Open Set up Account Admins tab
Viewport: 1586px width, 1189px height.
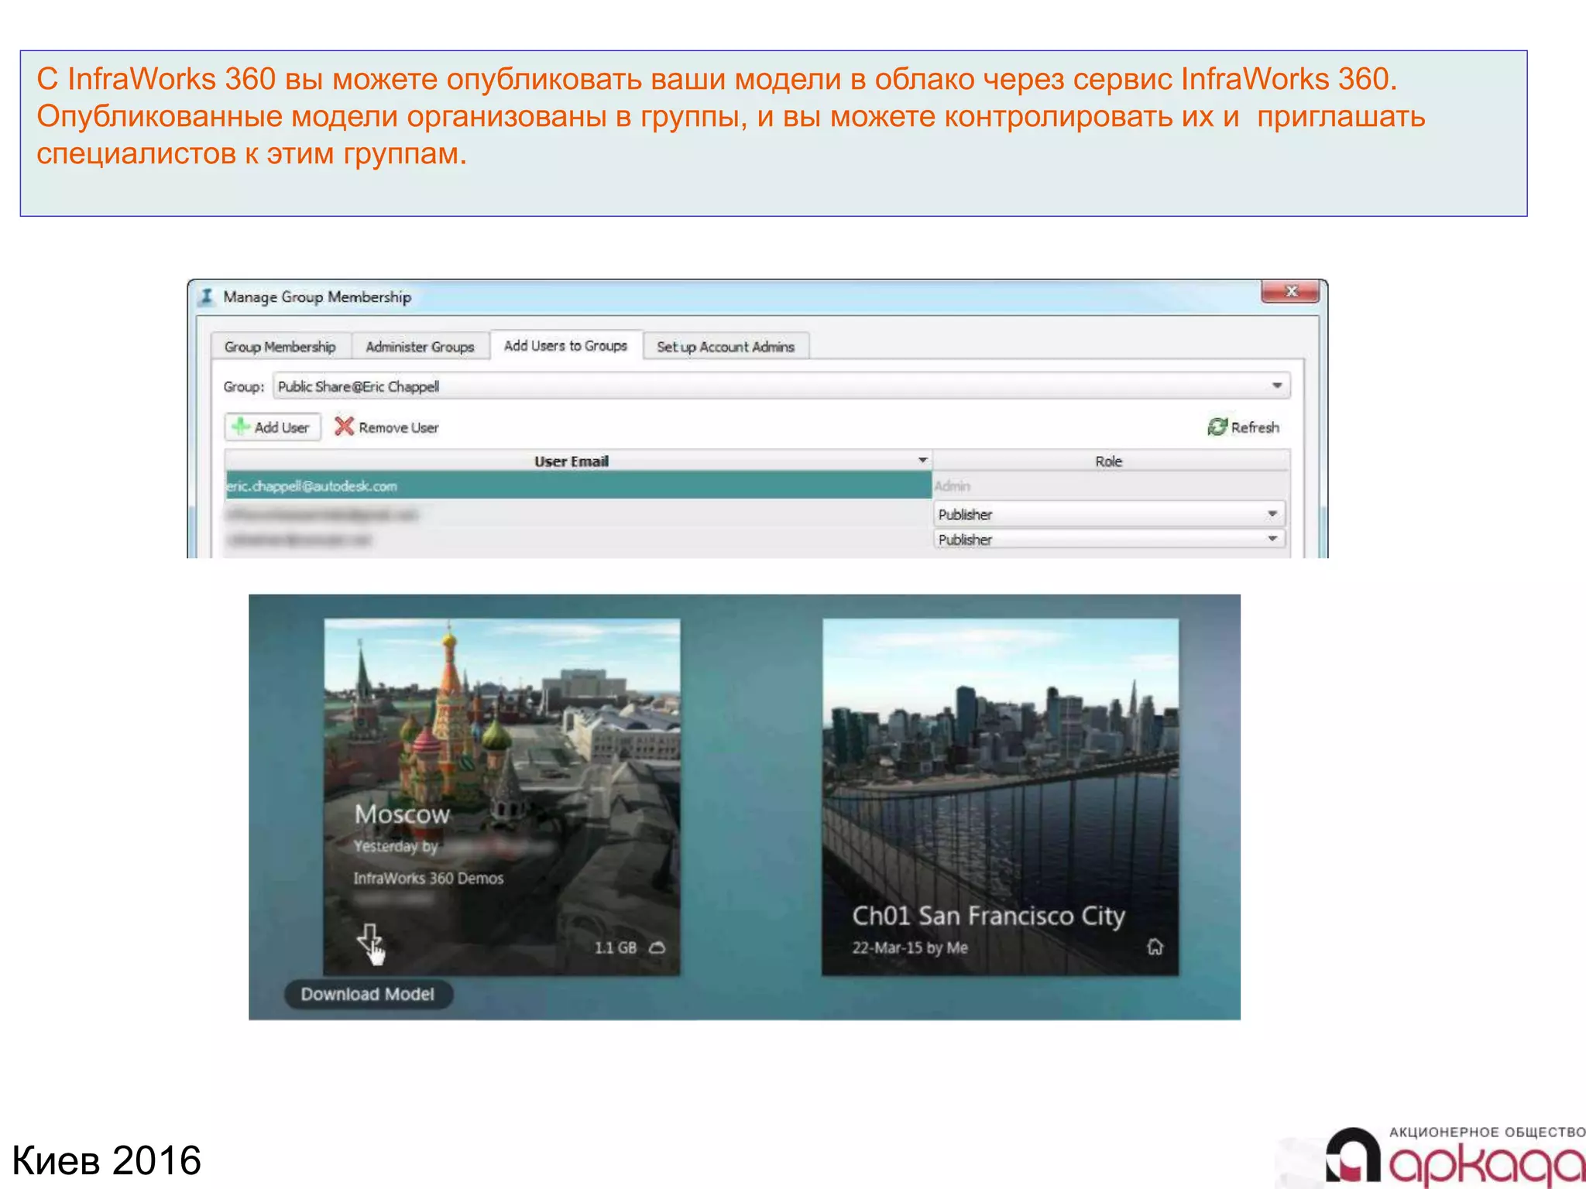coord(726,347)
